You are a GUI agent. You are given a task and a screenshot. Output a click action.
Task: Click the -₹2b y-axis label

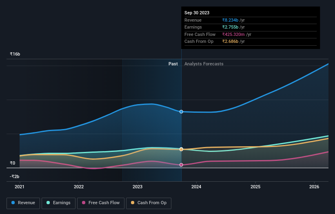point(15,176)
